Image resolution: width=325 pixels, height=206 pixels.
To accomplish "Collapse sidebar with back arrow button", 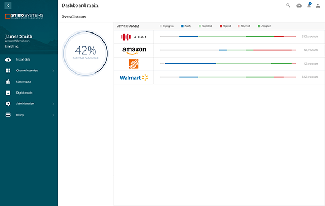I will pyautogui.click(x=8, y=5).
